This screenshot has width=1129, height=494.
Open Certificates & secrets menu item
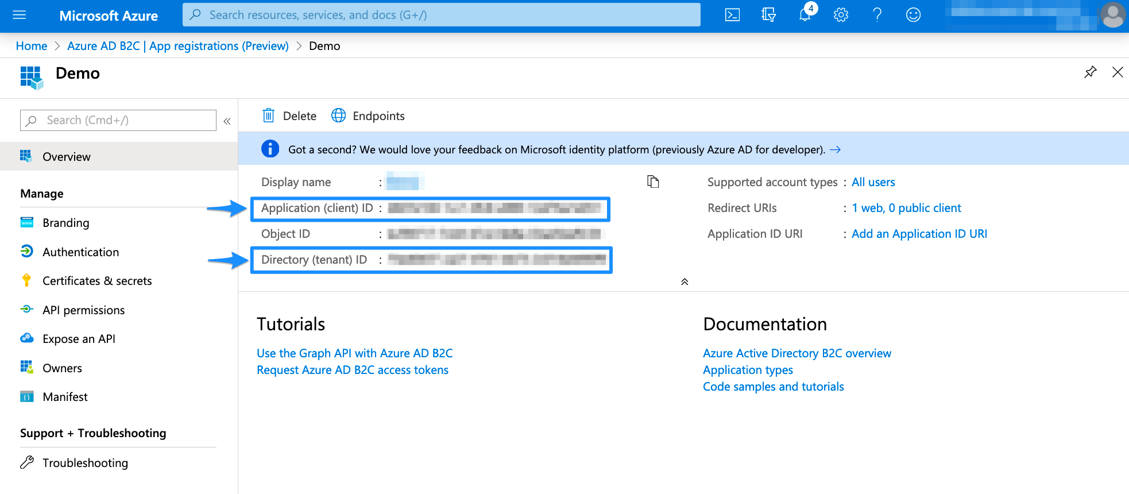click(97, 281)
